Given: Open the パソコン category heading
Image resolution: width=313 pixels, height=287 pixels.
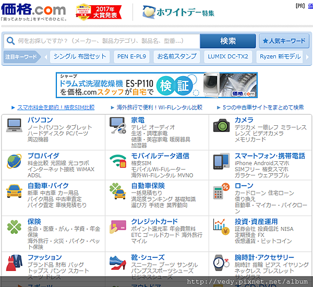Looking at the screenshot, I should point(40,120).
